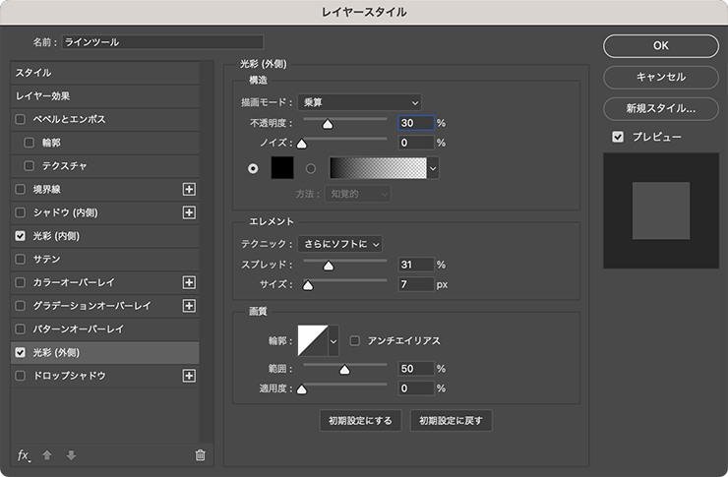Select the gradient radio button
Screen dimensions: 728x477
(311, 168)
